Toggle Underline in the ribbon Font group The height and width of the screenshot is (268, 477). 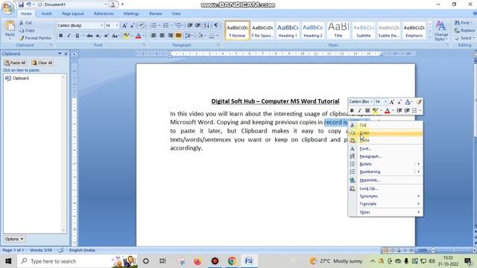coord(78,36)
